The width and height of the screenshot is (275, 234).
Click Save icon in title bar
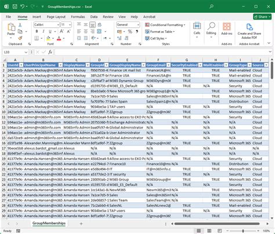coord(15,6)
